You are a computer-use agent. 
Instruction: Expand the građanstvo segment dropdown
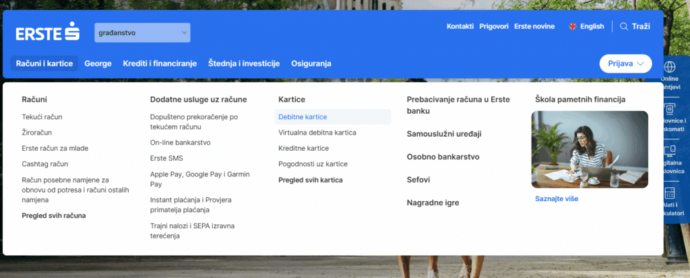pyautogui.click(x=142, y=32)
